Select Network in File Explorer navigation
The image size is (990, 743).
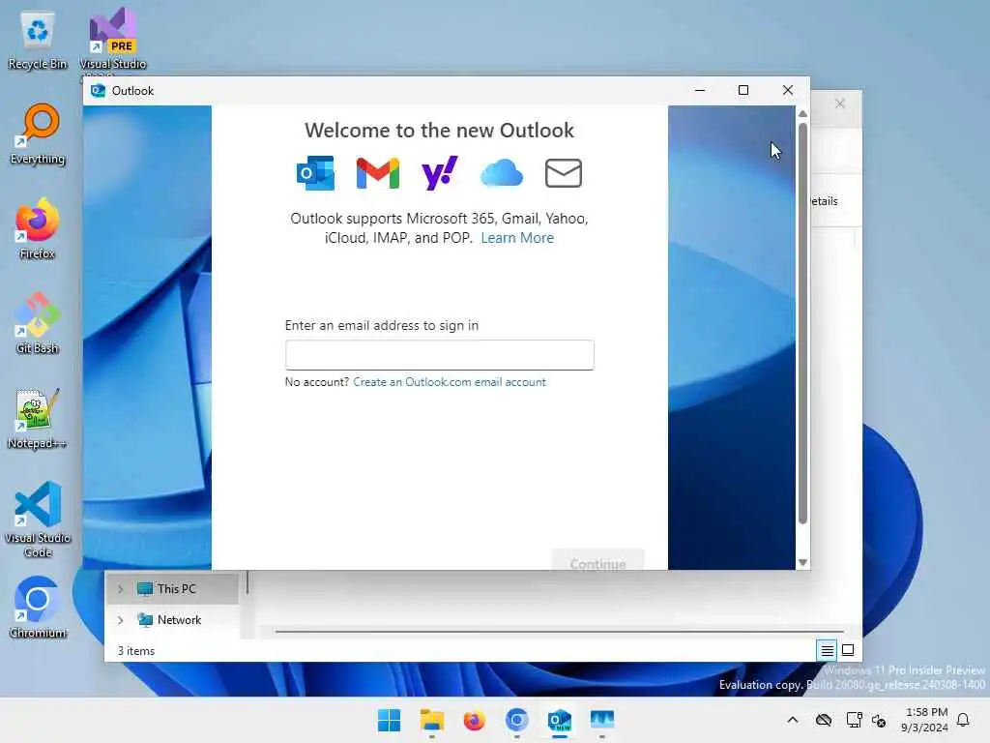(172, 620)
